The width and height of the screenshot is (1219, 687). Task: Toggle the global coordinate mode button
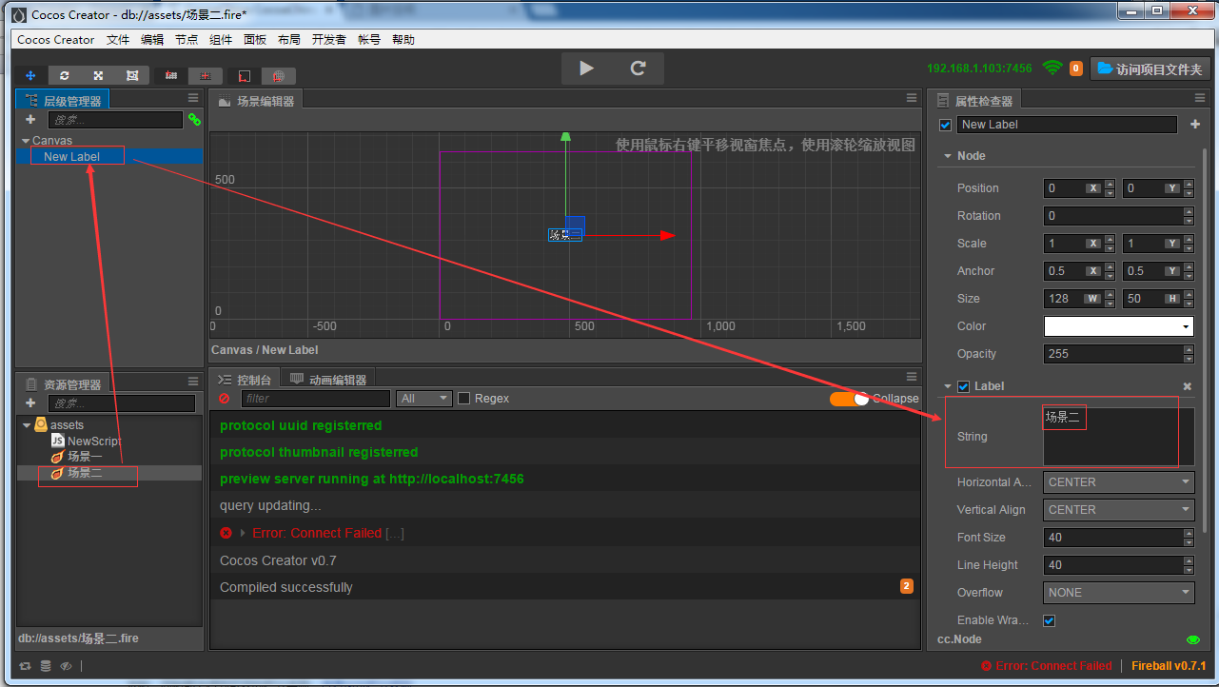pos(278,76)
